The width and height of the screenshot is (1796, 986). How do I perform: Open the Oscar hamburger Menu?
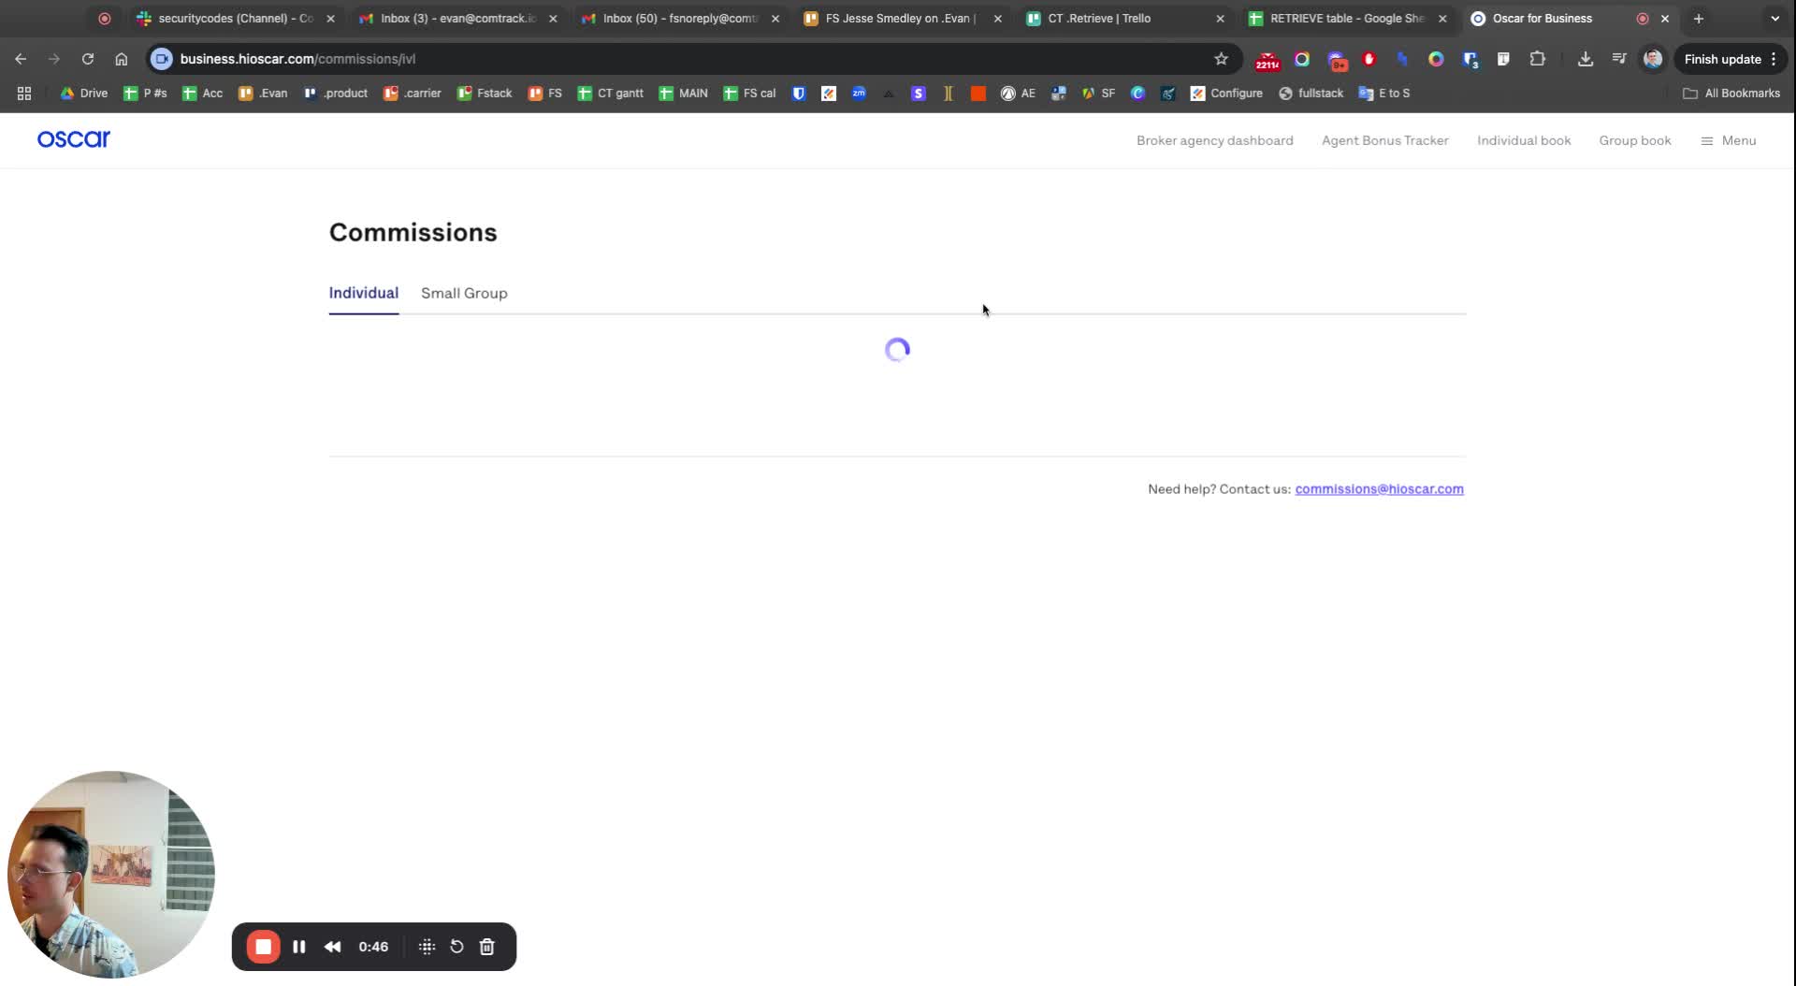coord(1729,141)
